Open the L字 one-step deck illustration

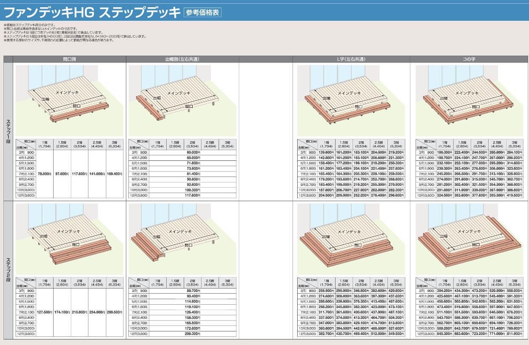pyautogui.click(x=351, y=101)
